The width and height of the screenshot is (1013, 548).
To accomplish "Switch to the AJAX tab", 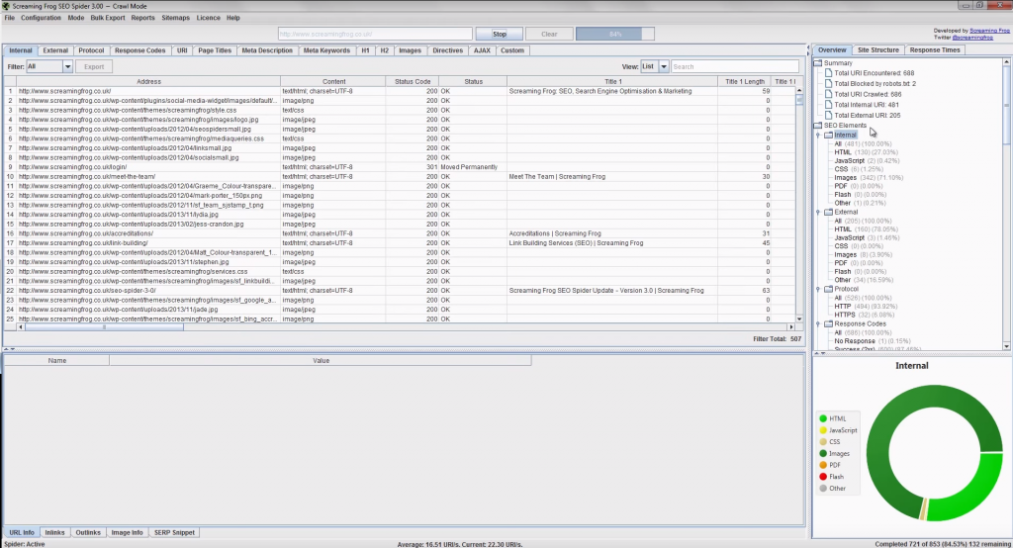I will click(x=482, y=50).
